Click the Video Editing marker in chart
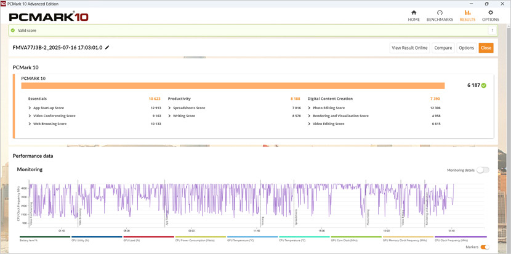 pyautogui.click(x=403, y=218)
